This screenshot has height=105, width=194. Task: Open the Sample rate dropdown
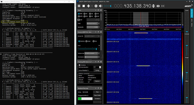pyautogui.click(x=92, y=53)
